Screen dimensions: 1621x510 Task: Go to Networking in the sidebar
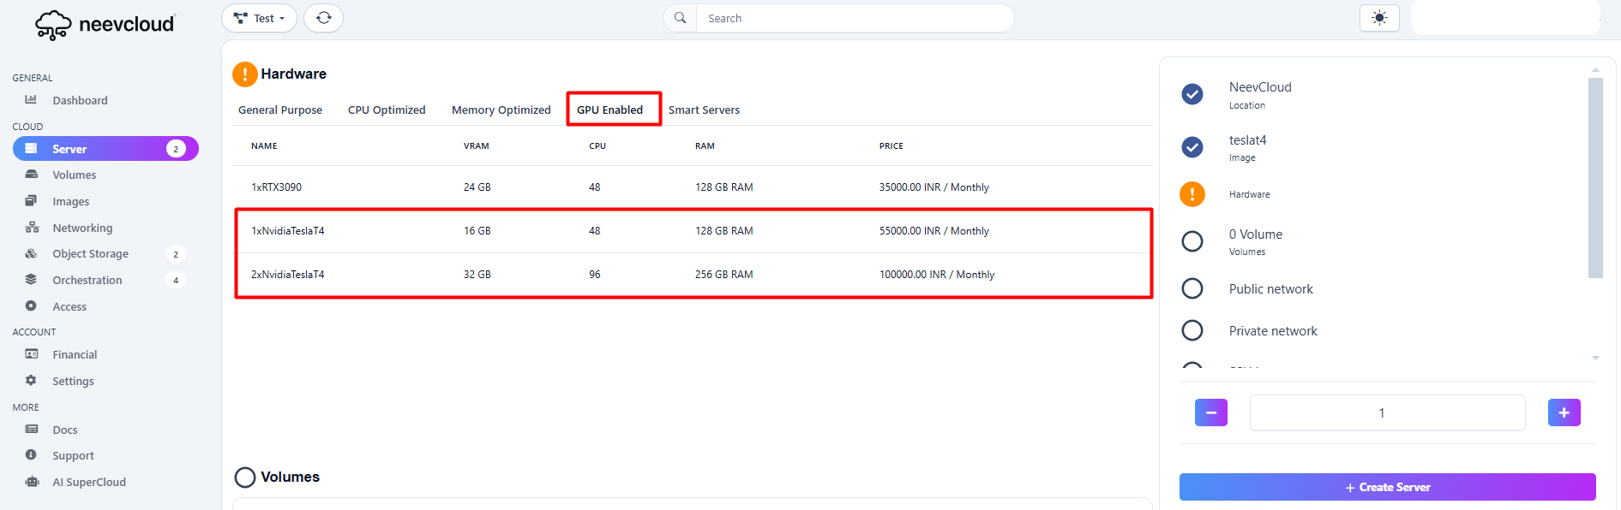coord(82,228)
